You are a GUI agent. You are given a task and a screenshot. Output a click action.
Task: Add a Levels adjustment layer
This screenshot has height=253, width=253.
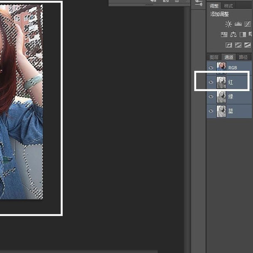(x=238, y=24)
